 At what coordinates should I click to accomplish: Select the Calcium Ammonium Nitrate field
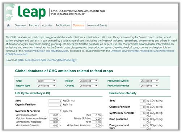[54, 119]
